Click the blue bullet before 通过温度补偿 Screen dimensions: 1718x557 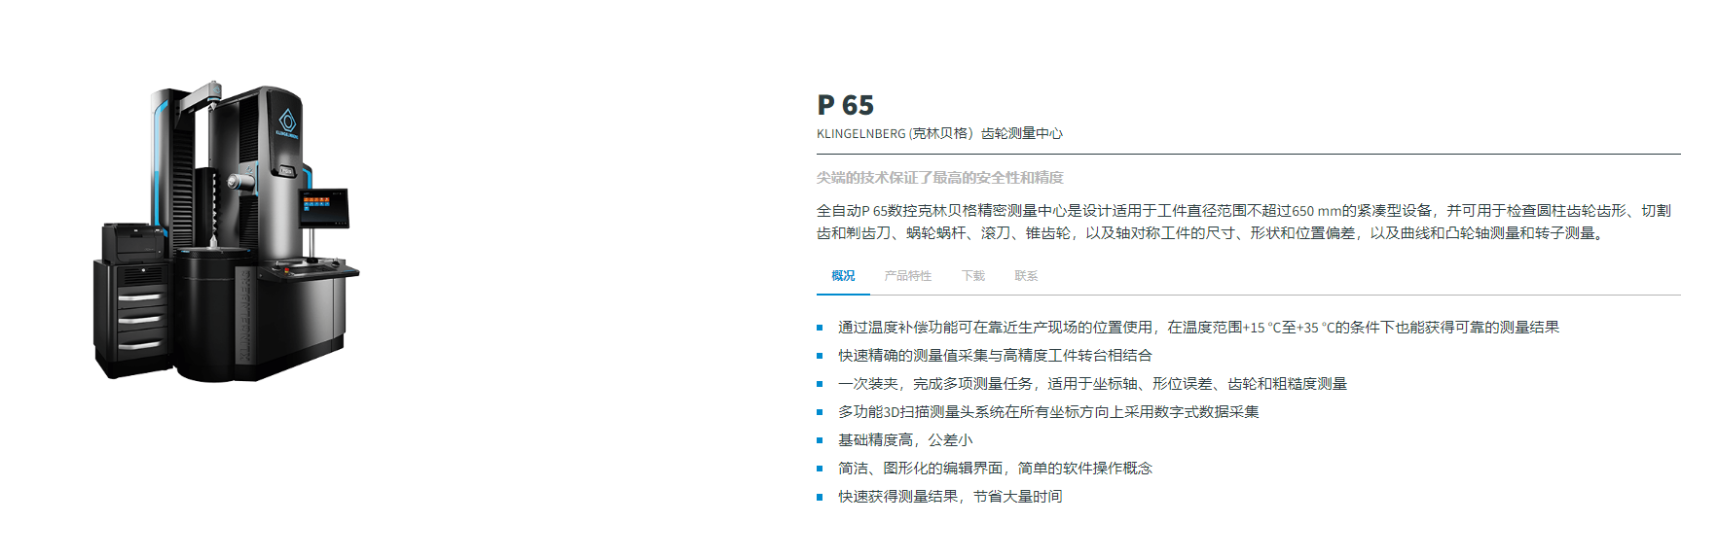821,329
